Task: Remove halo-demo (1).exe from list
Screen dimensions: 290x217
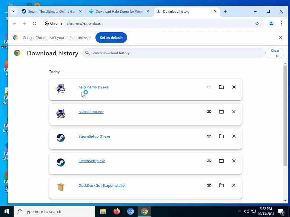Action: pos(234,87)
